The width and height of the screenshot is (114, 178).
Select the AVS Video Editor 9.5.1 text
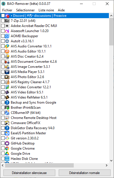click(27, 92)
